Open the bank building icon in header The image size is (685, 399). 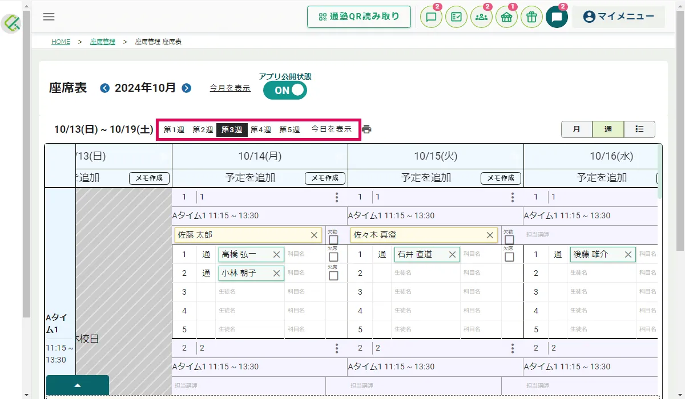point(507,17)
